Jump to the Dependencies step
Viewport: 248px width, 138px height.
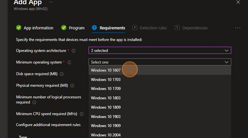point(191,28)
